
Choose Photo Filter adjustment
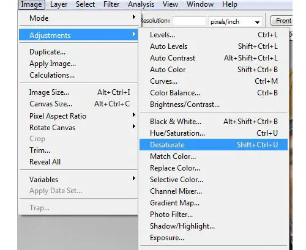pos(214,215)
